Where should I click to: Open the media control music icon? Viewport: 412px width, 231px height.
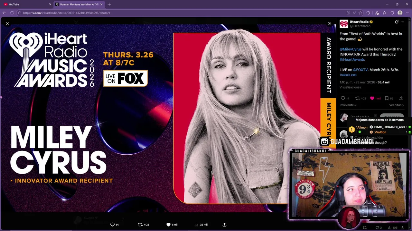click(x=377, y=13)
